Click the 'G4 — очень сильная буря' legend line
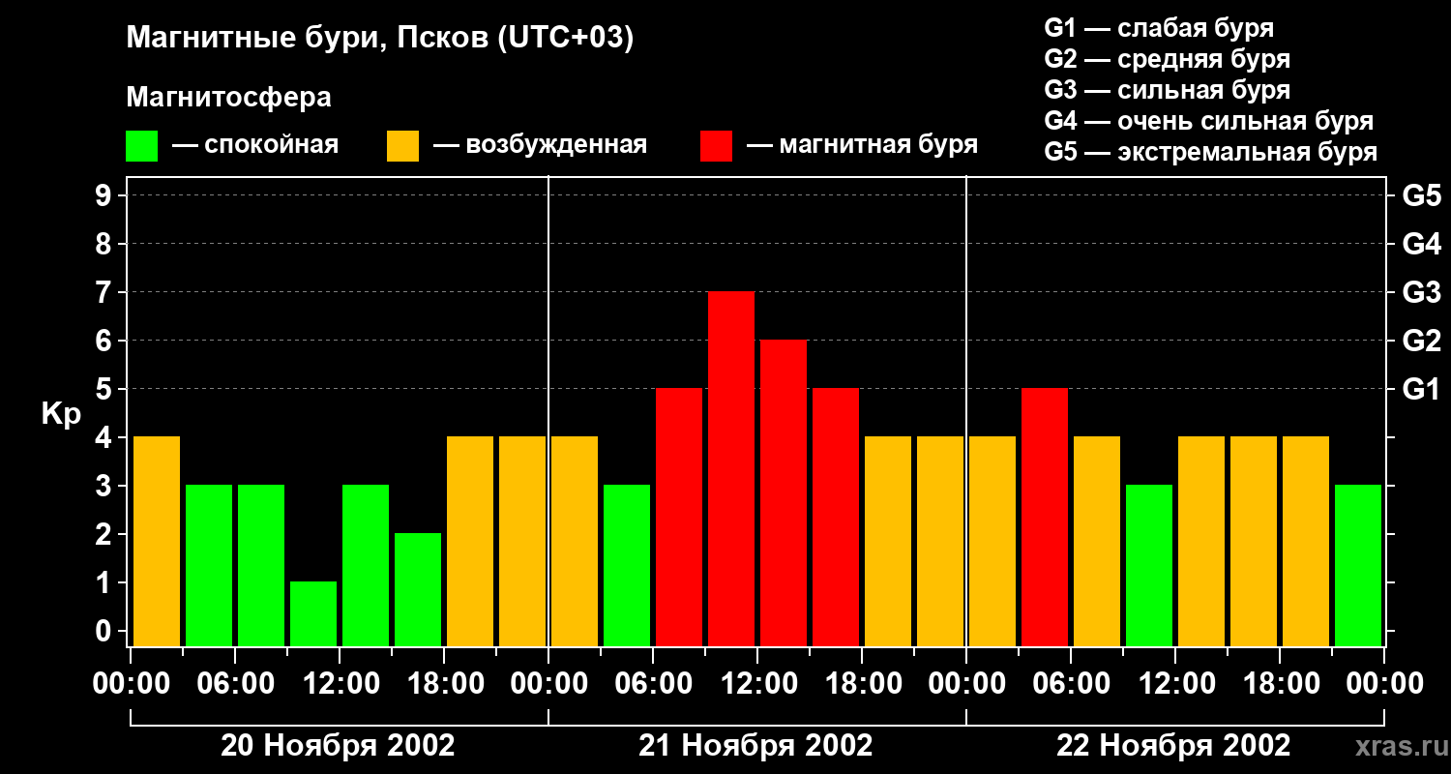 tap(1208, 121)
